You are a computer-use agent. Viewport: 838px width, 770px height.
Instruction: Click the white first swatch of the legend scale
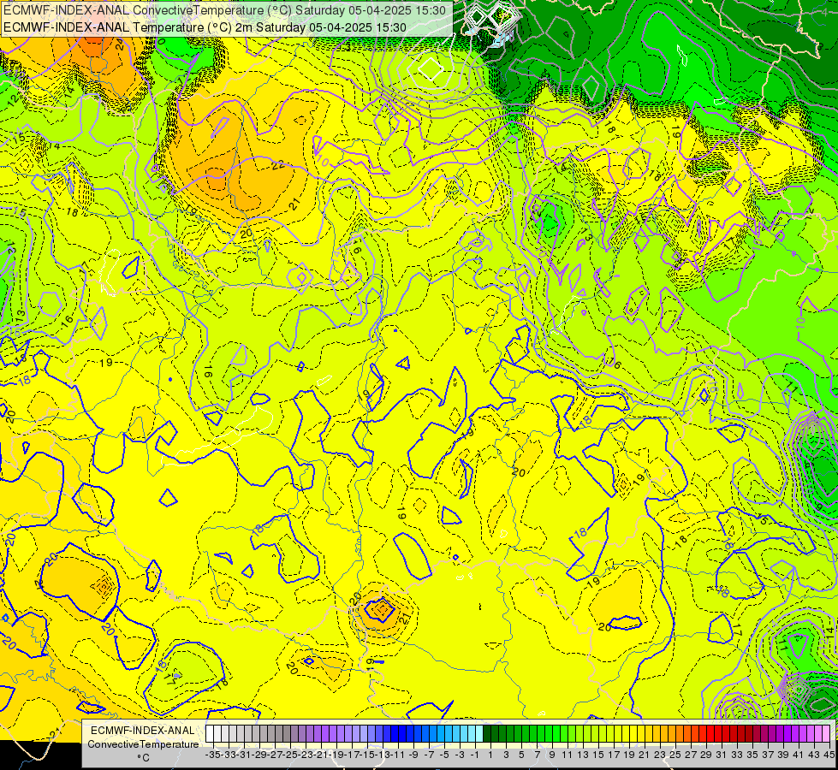click(210, 733)
